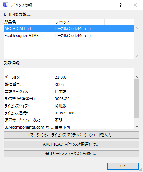The height and width of the screenshot is (172, 143).
Task: Click the down arrow of the product info scrollbar
Action: 137,127
